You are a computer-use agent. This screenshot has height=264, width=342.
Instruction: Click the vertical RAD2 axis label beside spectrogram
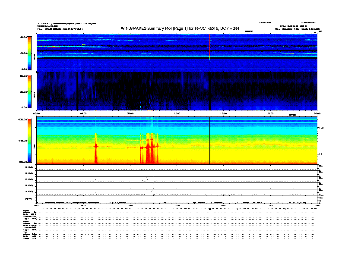(34, 57)
